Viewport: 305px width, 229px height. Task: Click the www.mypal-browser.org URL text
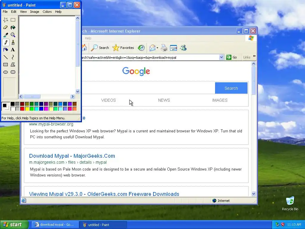tap(51, 124)
